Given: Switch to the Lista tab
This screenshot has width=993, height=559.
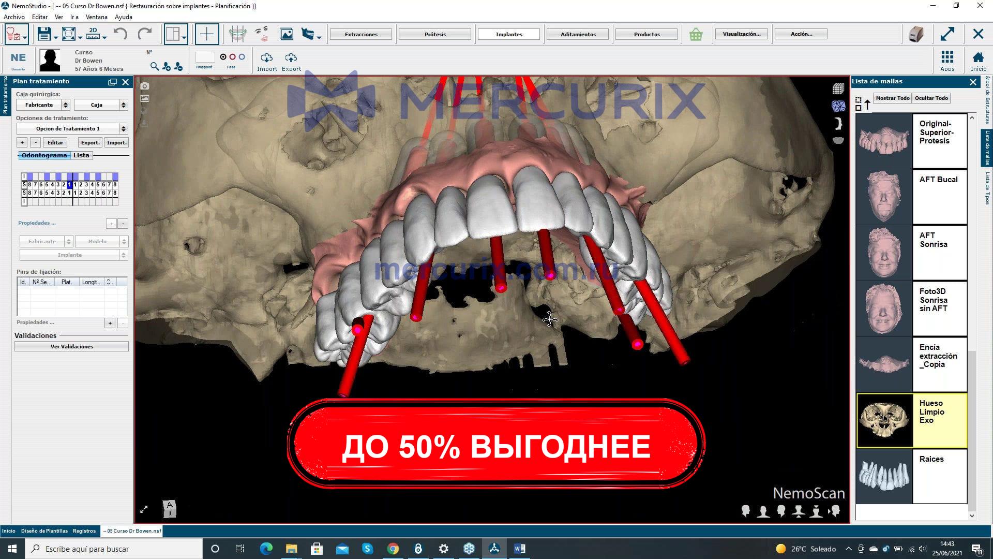Looking at the screenshot, I should (x=81, y=155).
